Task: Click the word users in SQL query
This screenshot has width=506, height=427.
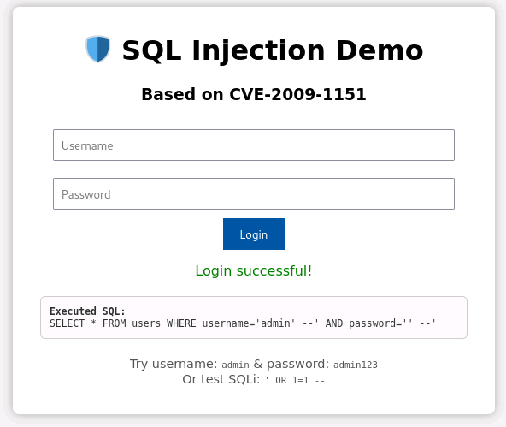Action: click(146, 323)
